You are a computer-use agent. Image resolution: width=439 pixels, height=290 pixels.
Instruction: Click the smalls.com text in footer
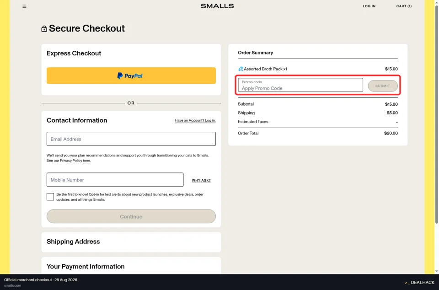(13, 285)
